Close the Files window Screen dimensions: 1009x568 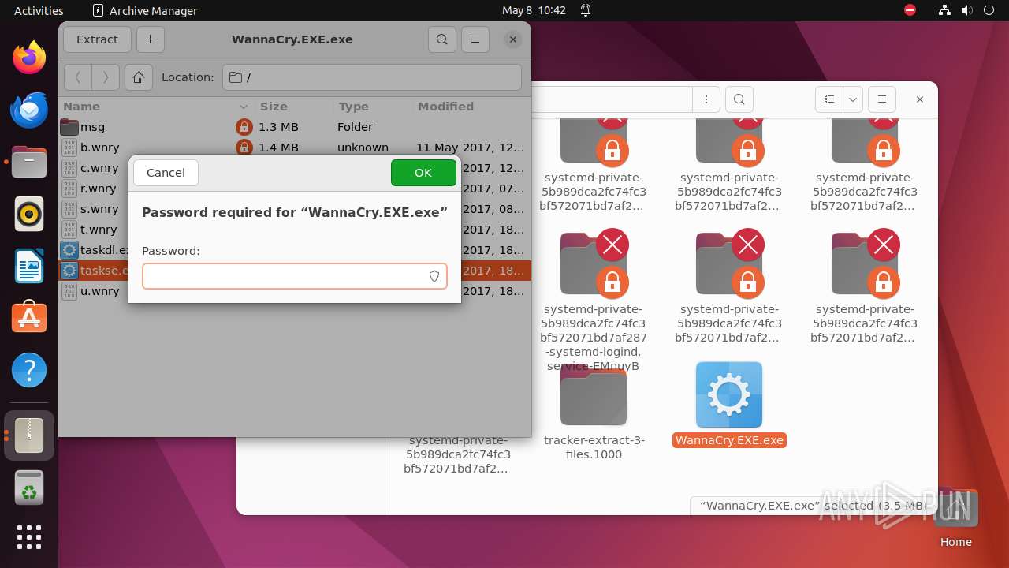920,99
